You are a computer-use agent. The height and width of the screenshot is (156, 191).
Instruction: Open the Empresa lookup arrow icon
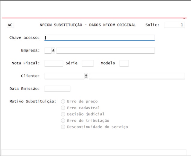point(53,50)
